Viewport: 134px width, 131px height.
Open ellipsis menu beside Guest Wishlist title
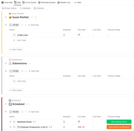(x=32, y=17)
